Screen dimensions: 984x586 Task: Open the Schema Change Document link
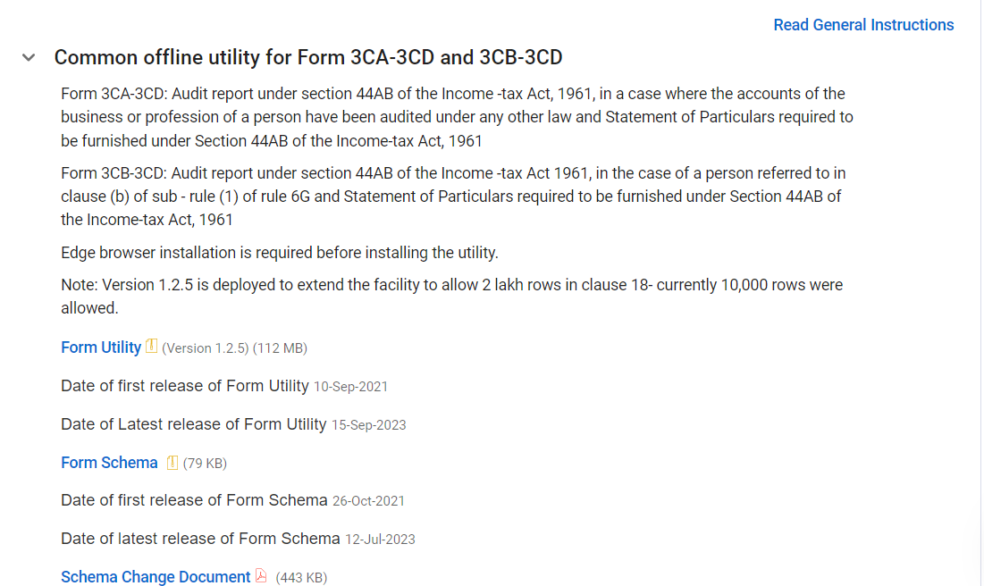click(156, 577)
